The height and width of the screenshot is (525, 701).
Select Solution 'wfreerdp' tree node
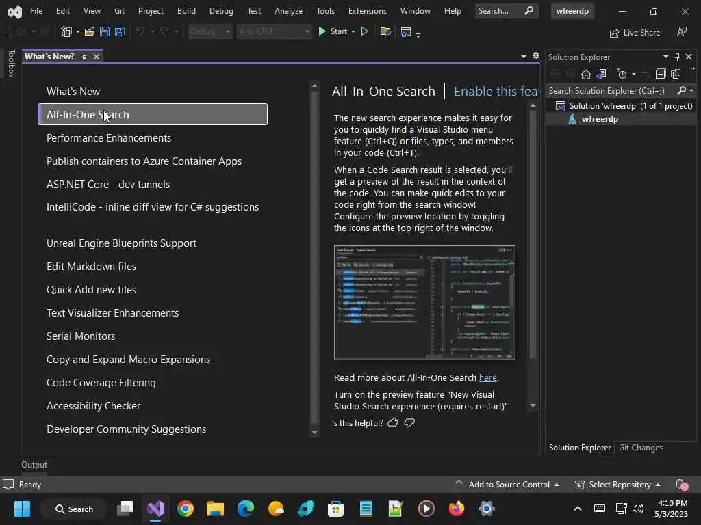[x=624, y=106]
